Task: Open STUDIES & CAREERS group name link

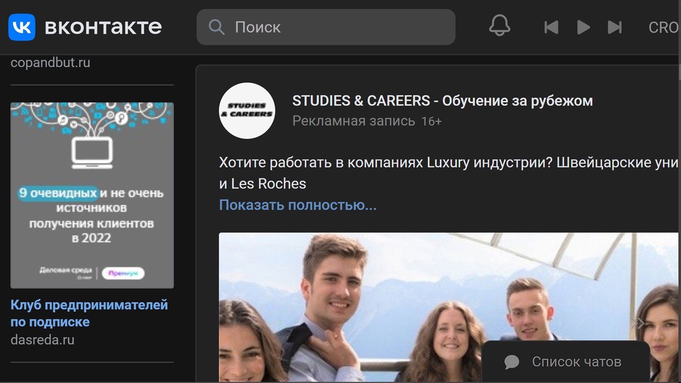Action: point(442,101)
